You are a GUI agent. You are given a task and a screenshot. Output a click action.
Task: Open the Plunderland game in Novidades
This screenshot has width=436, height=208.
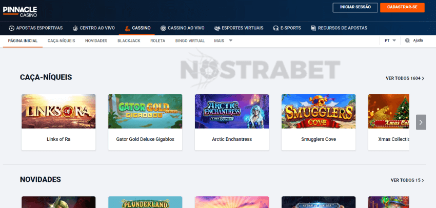(145, 202)
